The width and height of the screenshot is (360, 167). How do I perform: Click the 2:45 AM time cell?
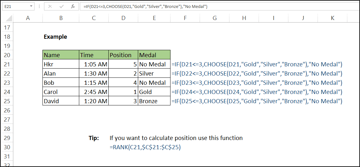[x=94, y=92]
